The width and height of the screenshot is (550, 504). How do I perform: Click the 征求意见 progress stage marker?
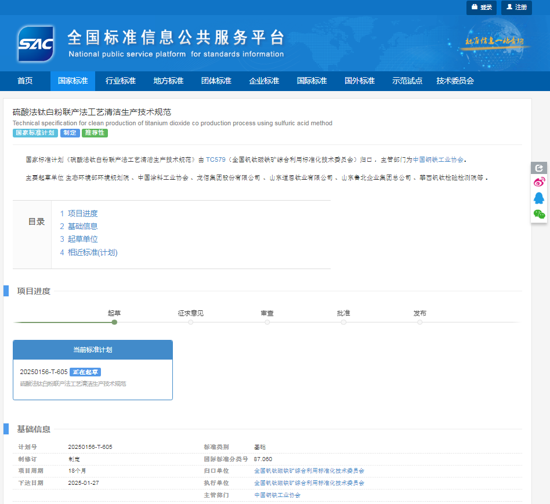[x=190, y=322]
